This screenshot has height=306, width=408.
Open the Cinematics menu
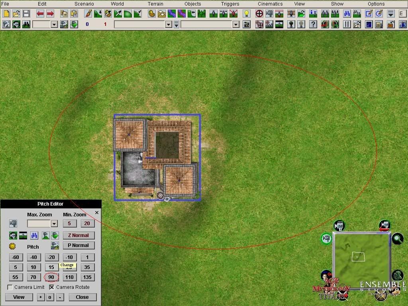(270, 4)
